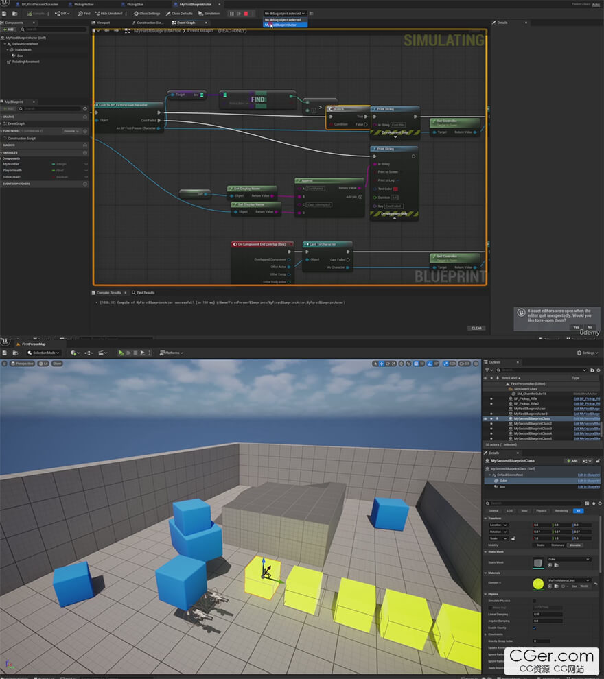Toggle the Enable Gravity checkbox
Screen dimensions: 604x679
pyautogui.click(x=534, y=628)
